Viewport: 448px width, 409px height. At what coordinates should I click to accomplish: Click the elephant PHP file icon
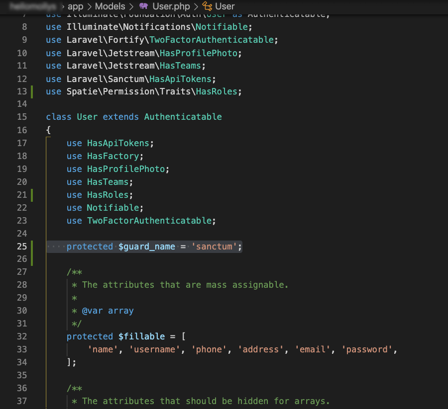pyautogui.click(x=144, y=6)
